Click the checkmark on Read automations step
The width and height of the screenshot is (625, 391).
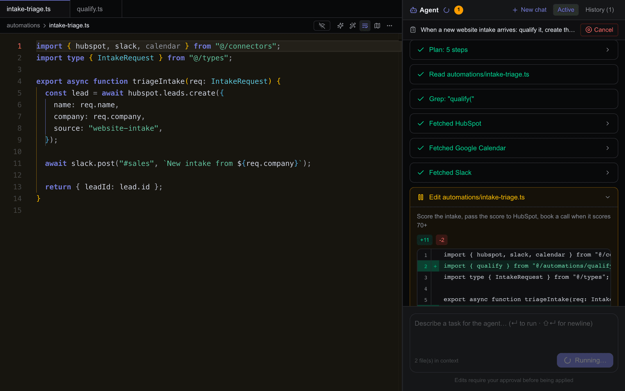click(421, 74)
